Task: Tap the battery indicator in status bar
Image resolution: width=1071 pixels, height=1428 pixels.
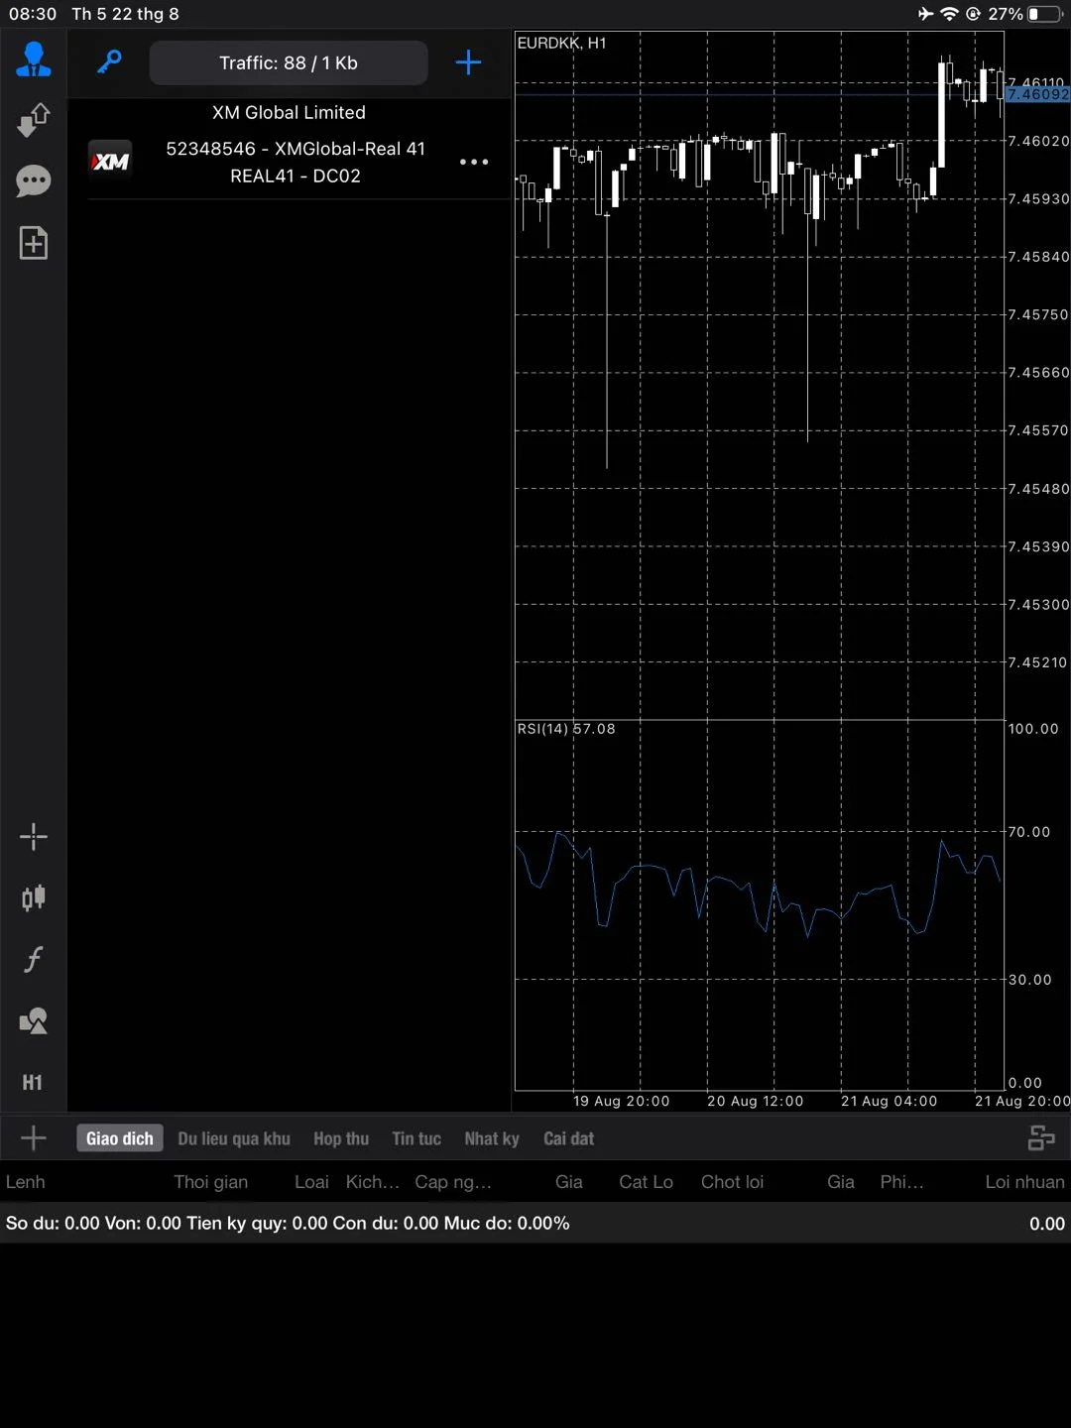Action: pos(1044,14)
